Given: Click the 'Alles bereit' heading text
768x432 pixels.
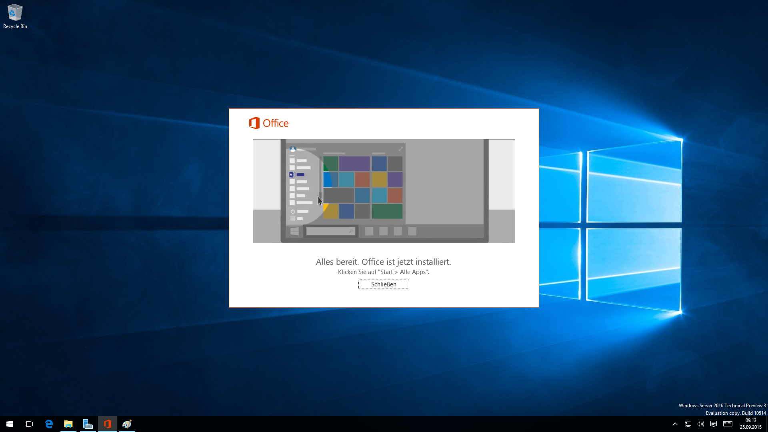Looking at the screenshot, I should tap(383, 262).
